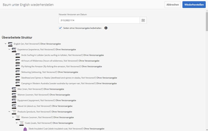Viewport: 208px width, 131px height.
Task: Select 'Skitouring (skitouring, Not Versioned!)' text
Action: pyautogui.click(x=39, y=72)
